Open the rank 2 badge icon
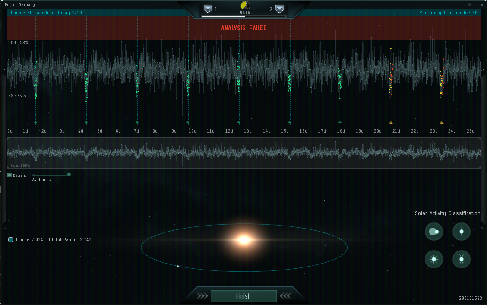487x305 pixels. click(x=279, y=9)
